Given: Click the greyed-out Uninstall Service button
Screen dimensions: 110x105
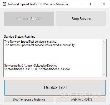Looking at the screenshot, I should point(29,19).
